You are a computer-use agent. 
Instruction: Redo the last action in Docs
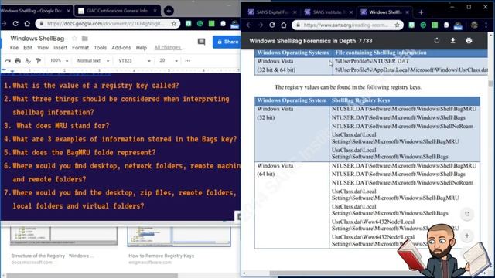8,60
